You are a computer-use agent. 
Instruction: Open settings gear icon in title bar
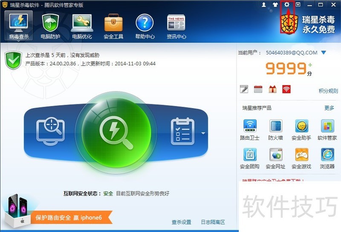(x=287, y=4)
